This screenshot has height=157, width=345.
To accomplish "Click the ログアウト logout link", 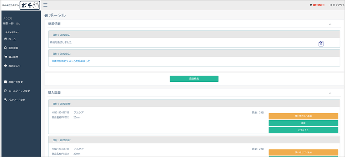I will coord(337,5).
